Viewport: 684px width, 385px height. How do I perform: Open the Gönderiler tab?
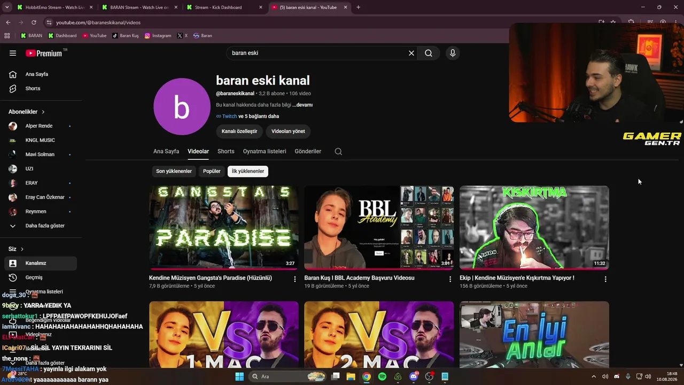pyautogui.click(x=308, y=151)
